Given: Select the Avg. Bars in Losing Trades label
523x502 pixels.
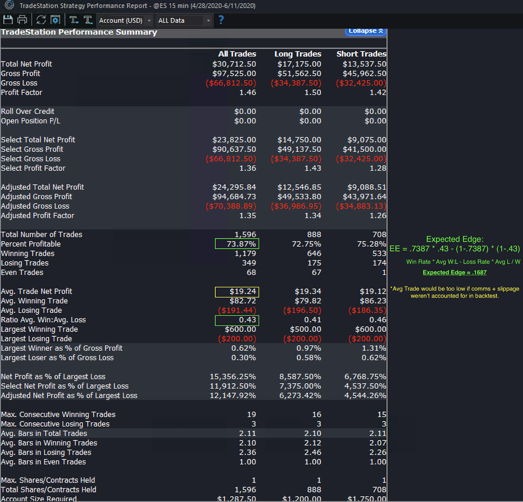Looking at the screenshot, I should pyautogui.click(x=46, y=452).
